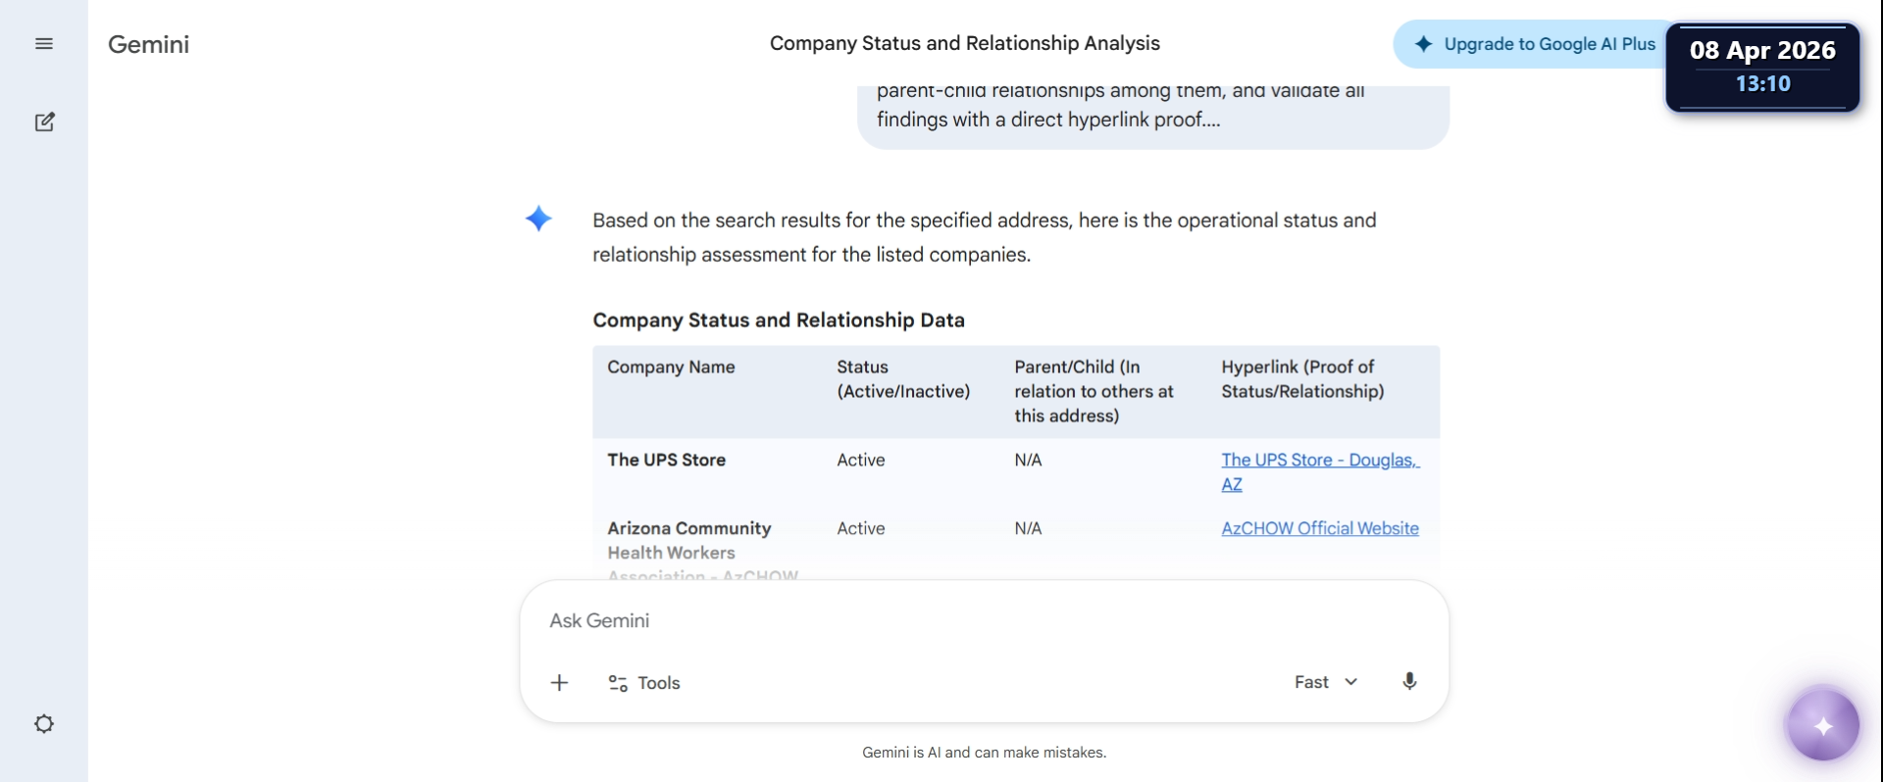Open the hamburger main menu
1883x782 pixels.
click(x=44, y=44)
